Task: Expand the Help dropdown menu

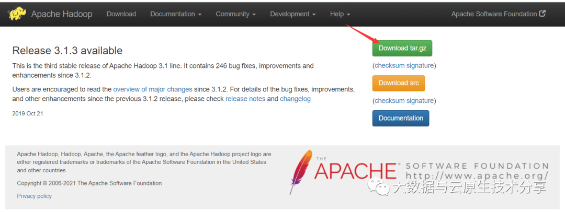Action: point(340,14)
